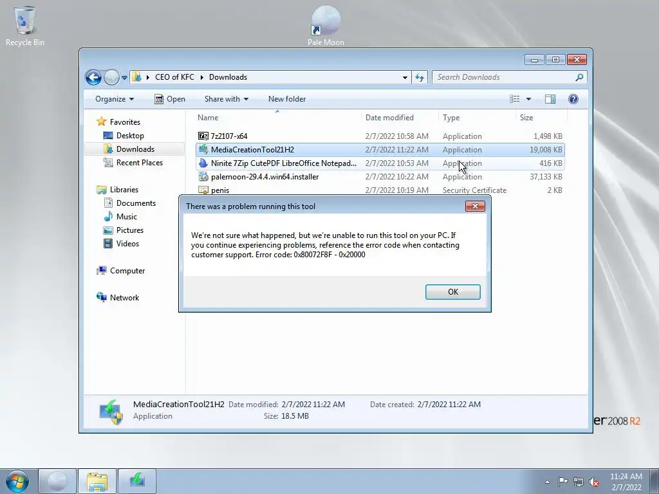The width and height of the screenshot is (659, 494).
Task: Select the Ninite 7Zip CutePDF installer file
Action: (x=380, y=163)
